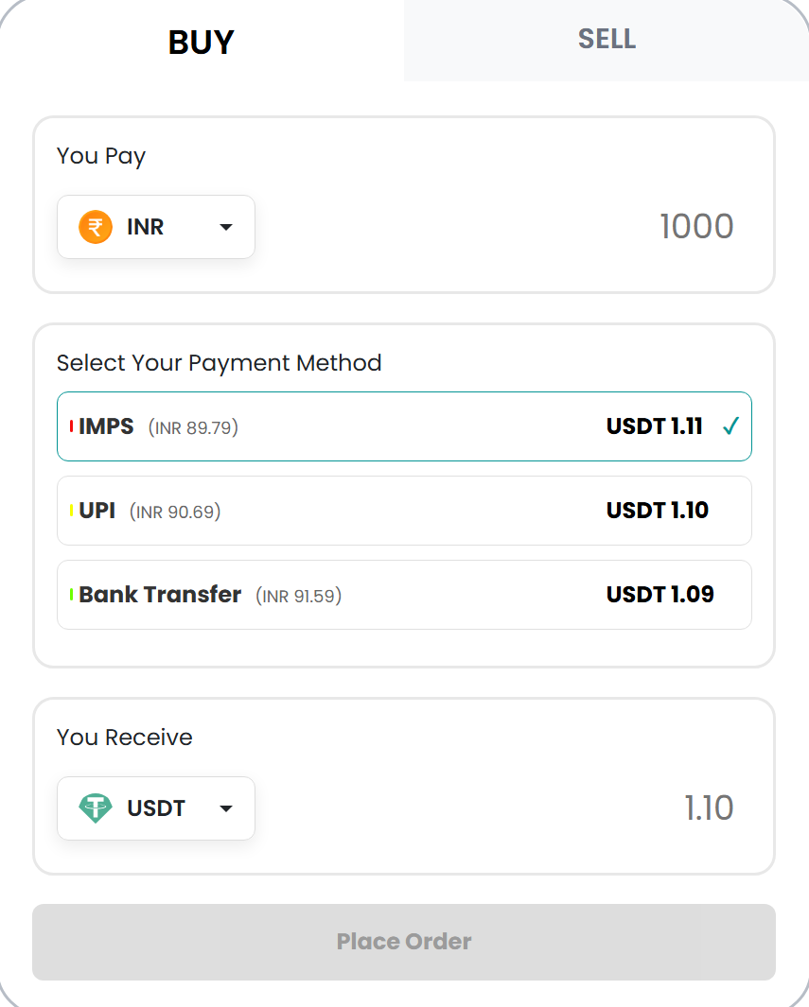Click the red indicator bar beside IMPS
The image size is (809, 1007).
click(72, 426)
